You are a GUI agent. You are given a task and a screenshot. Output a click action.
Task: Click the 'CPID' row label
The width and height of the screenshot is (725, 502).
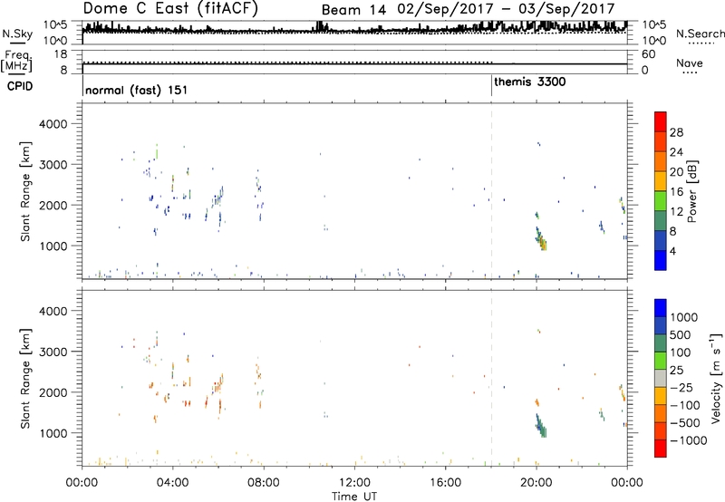point(20,86)
